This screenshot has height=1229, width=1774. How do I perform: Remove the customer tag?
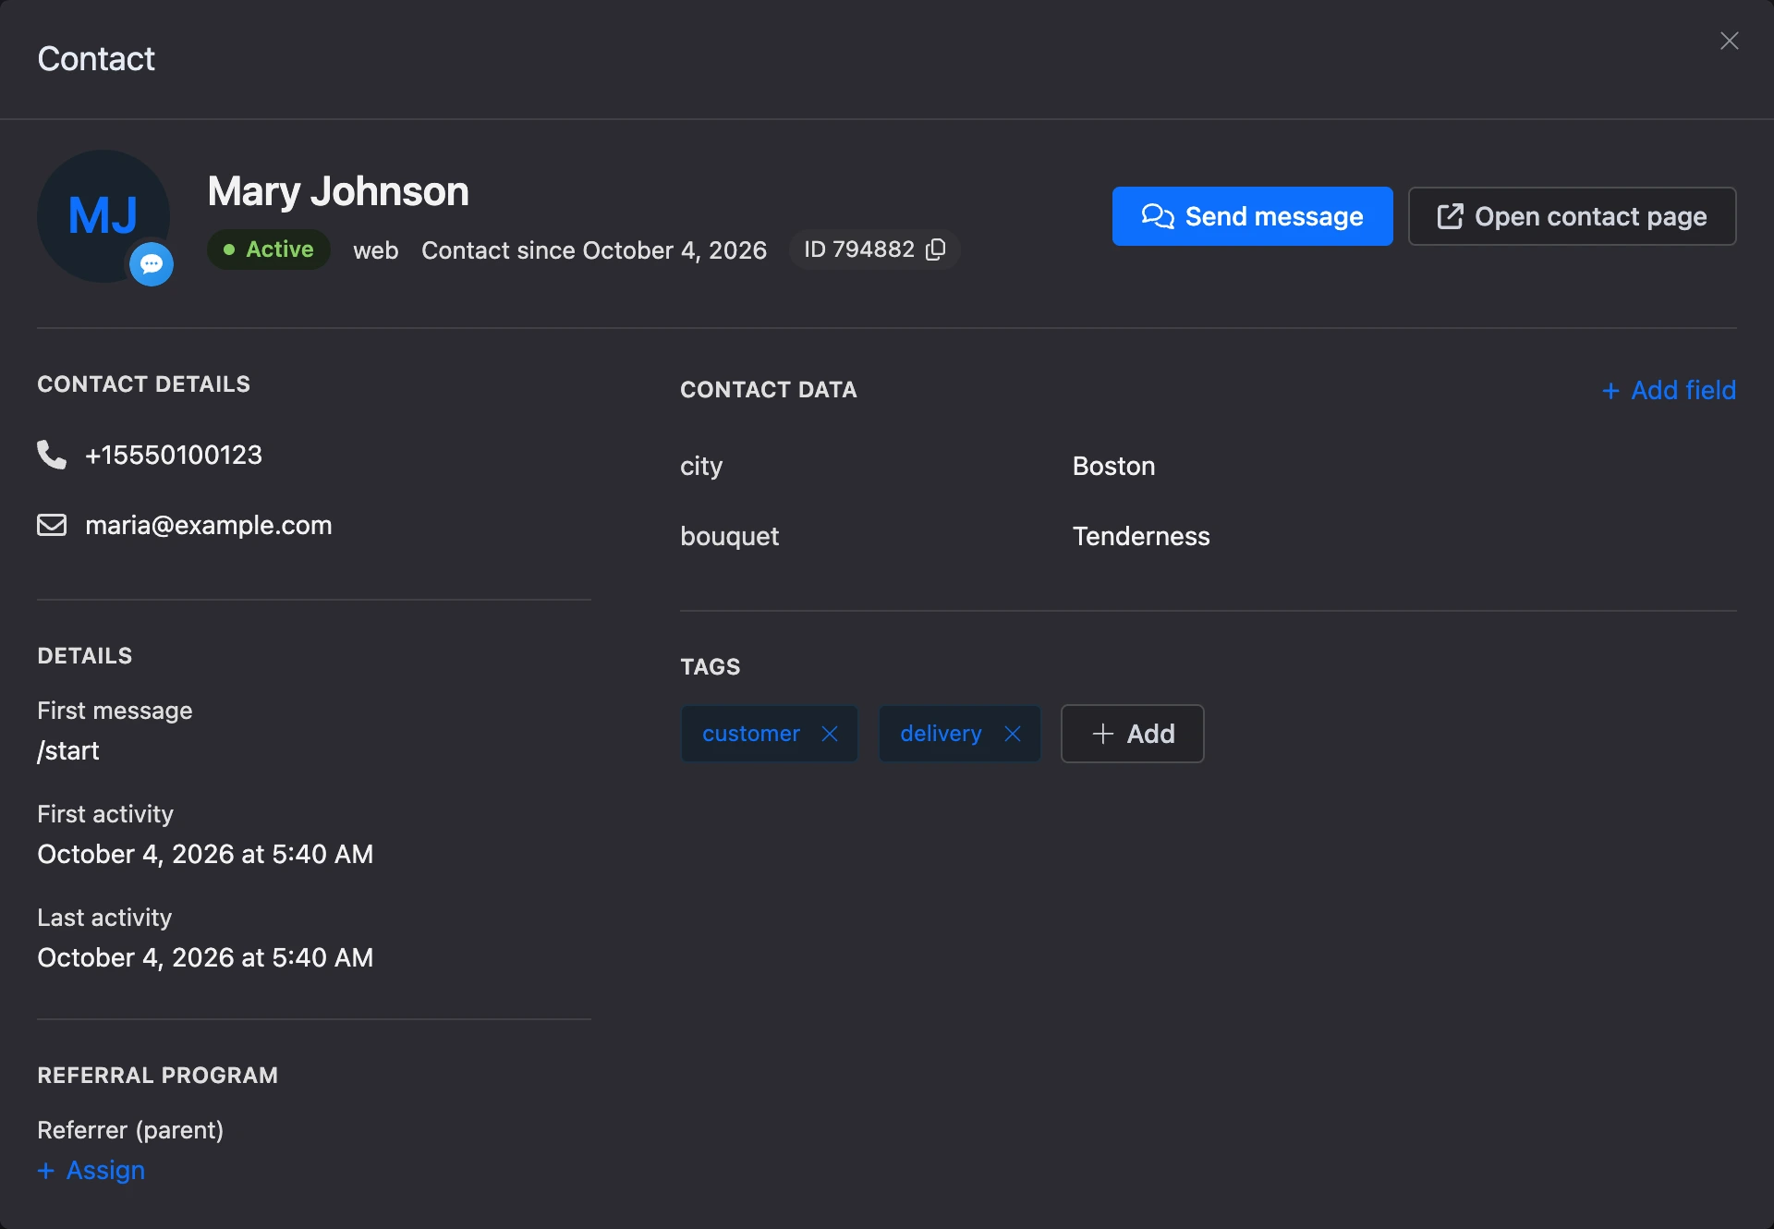coord(830,734)
